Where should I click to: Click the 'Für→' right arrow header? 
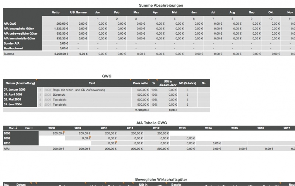coord(29,128)
